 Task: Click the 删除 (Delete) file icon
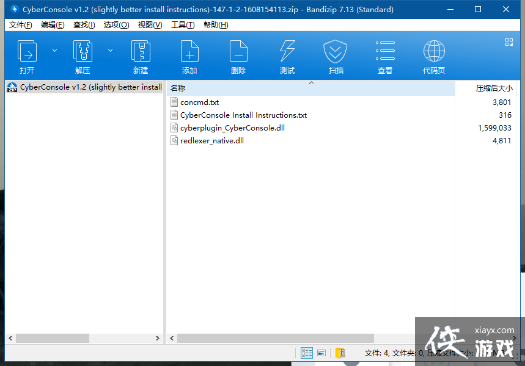(x=238, y=52)
